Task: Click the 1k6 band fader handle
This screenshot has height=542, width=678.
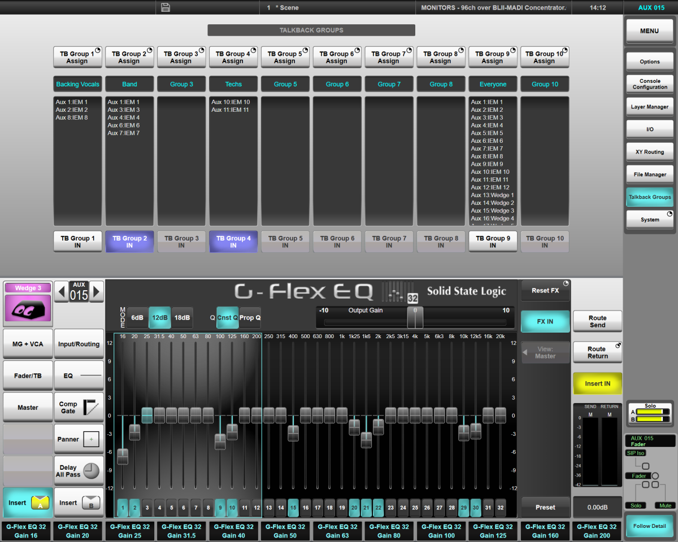Action: 366,440
